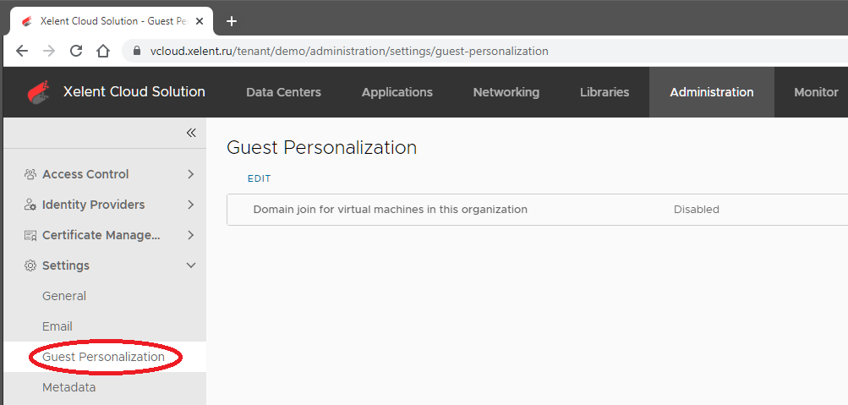Select the Administration tab
The height and width of the screenshot is (405, 848).
pos(712,92)
